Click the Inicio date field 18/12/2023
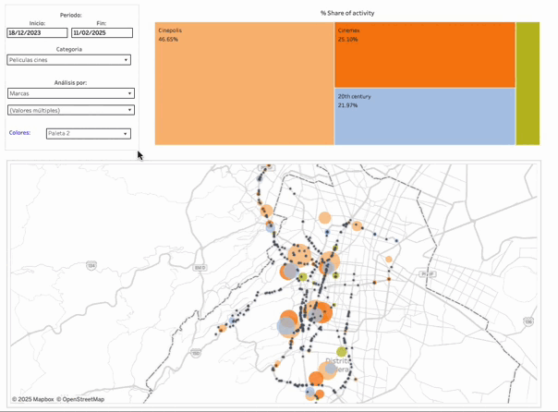This screenshot has height=412, width=558. tap(37, 32)
